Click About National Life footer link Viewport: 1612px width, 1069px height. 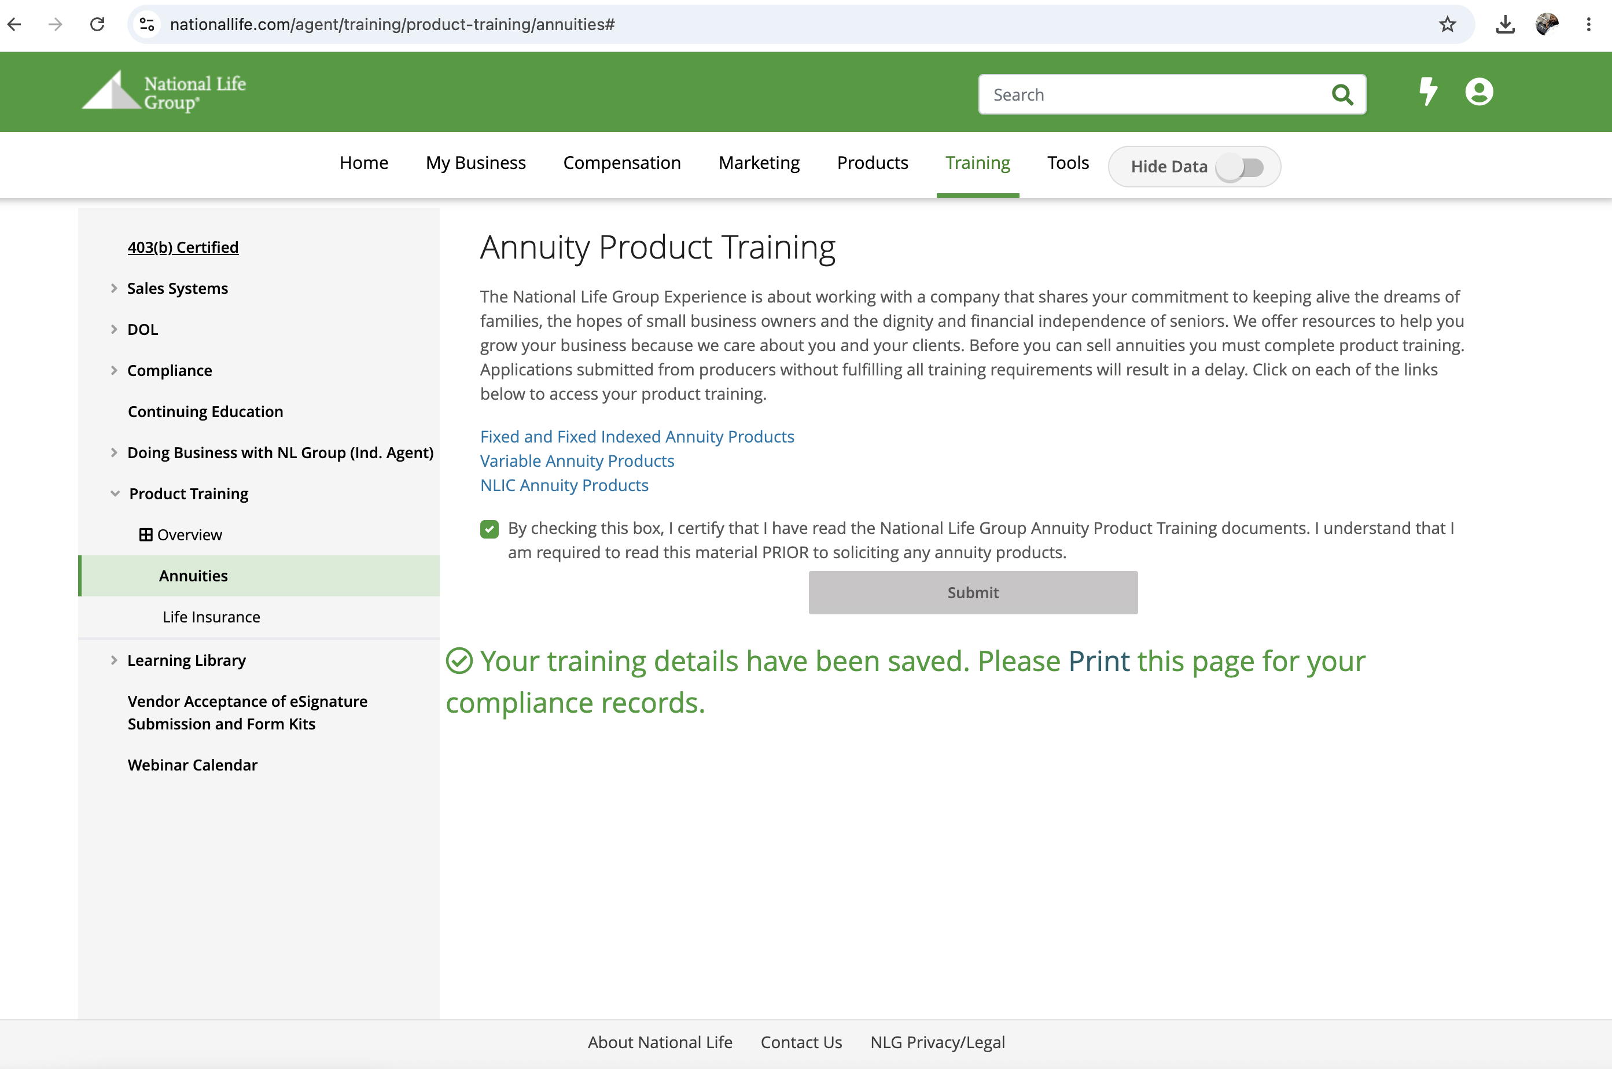(660, 1042)
